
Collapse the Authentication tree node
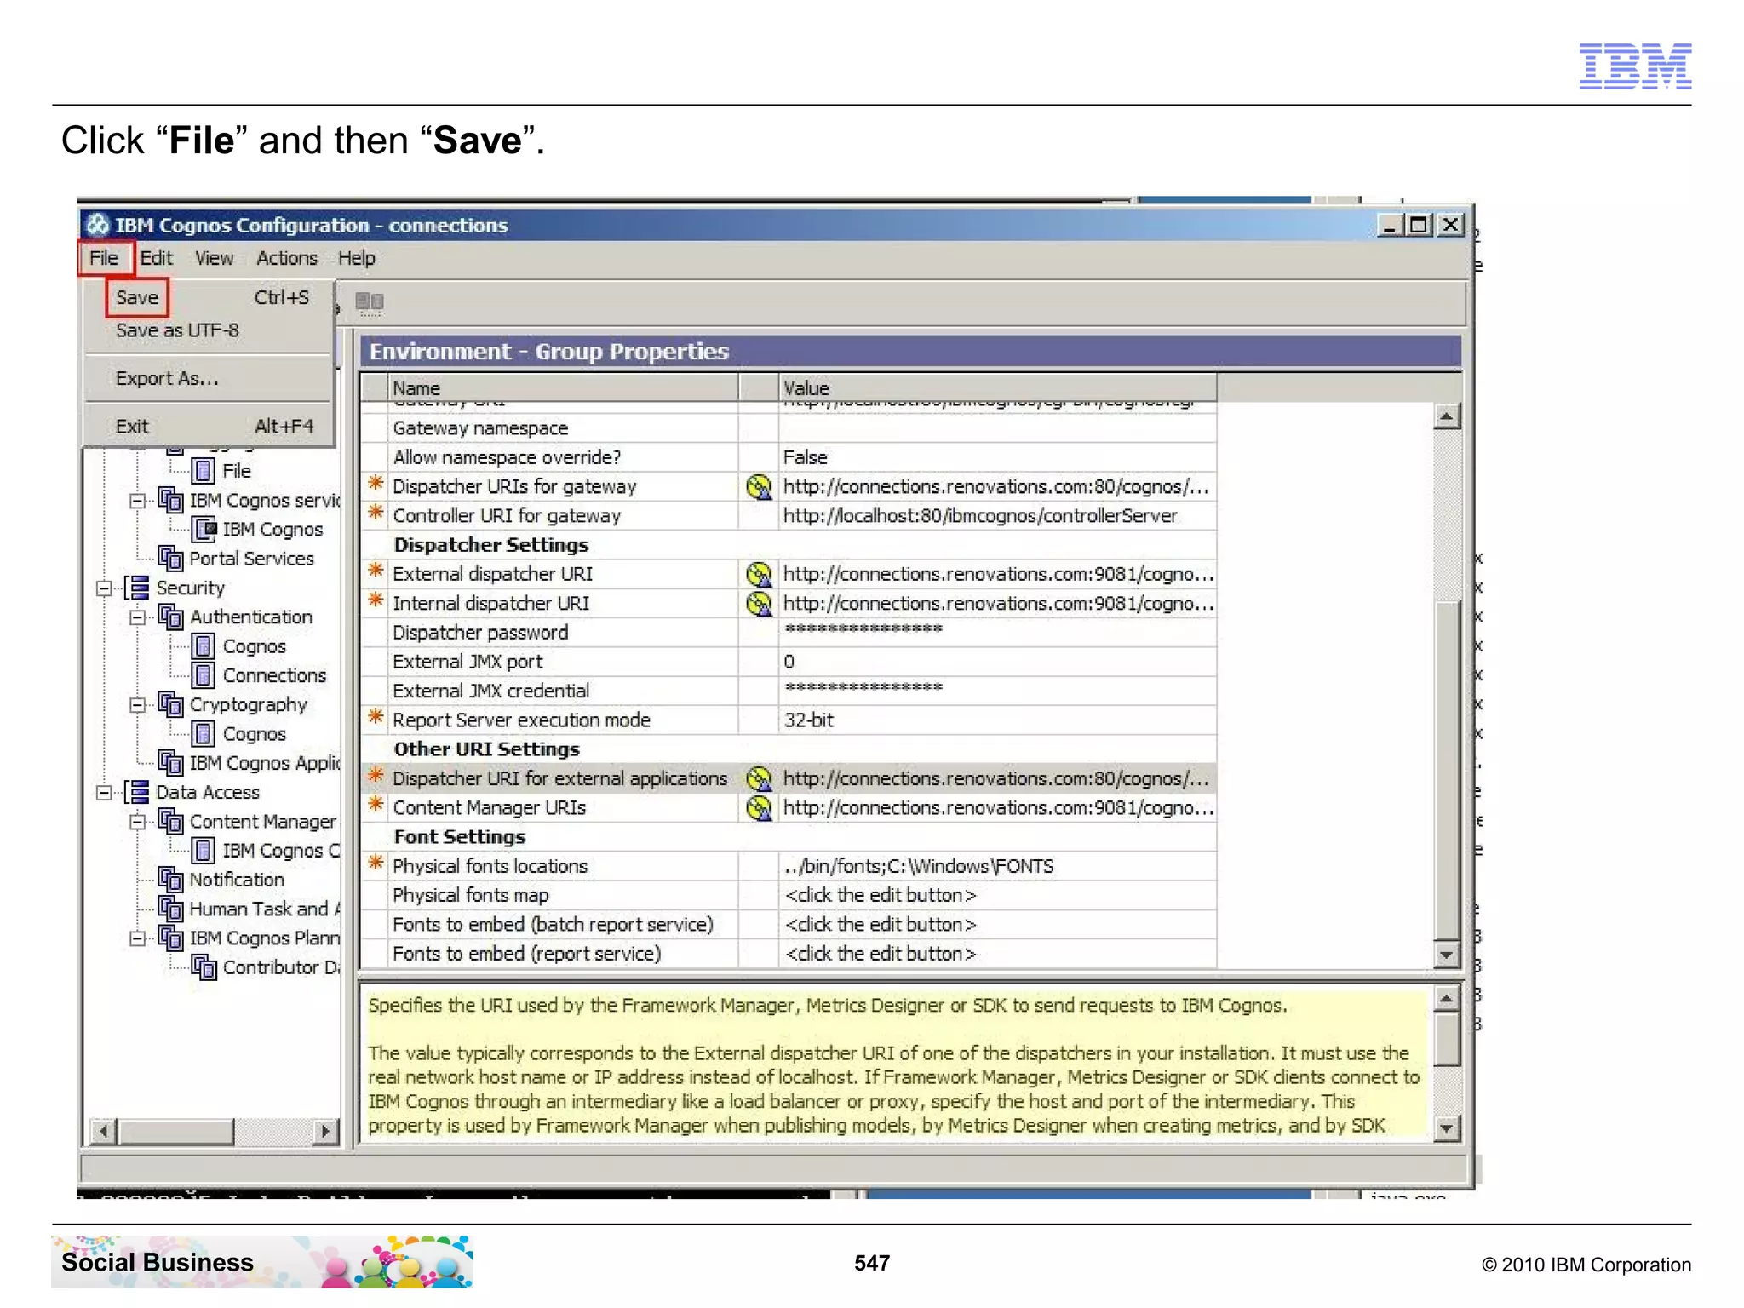[137, 617]
